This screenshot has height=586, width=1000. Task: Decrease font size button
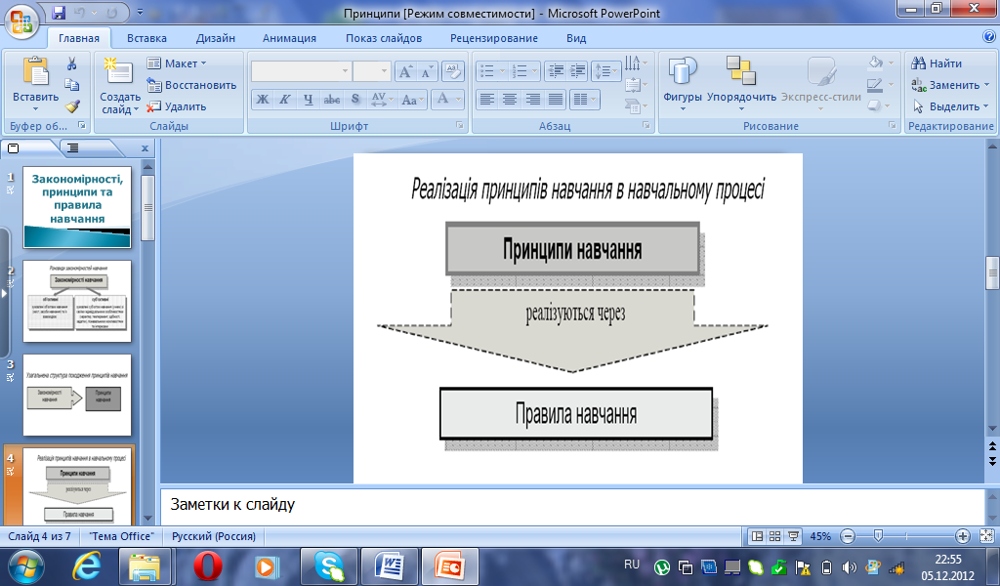point(427,71)
